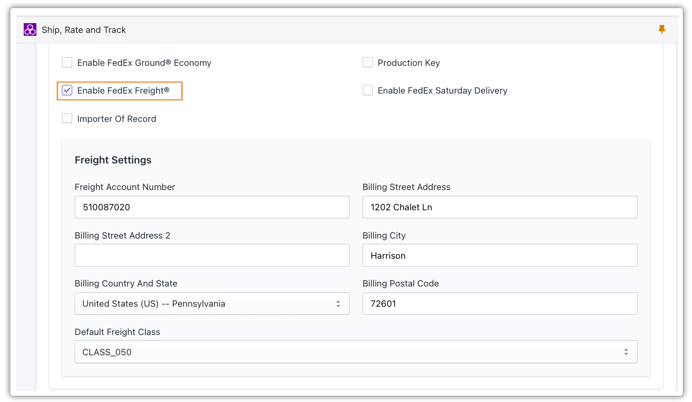Click the Billing Postal Code label

tap(401, 284)
